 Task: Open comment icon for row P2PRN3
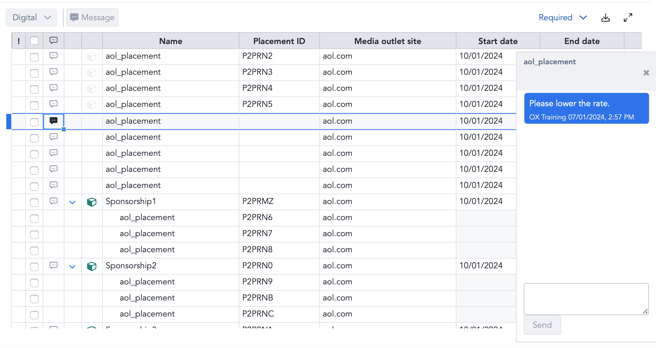click(x=54, y=72)
